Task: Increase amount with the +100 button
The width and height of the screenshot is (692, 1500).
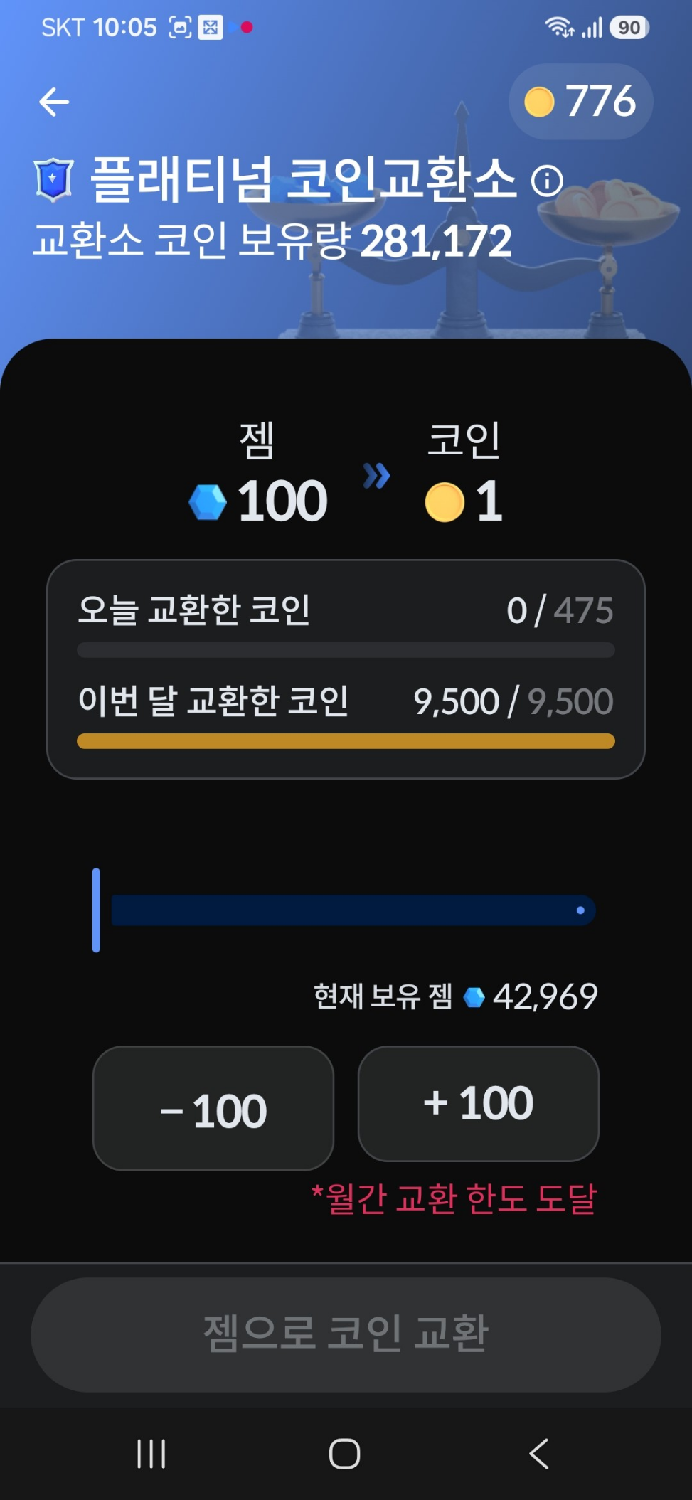Action: point(478,1104)
